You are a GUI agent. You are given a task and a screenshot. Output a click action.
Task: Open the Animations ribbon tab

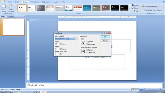click(x=35, y=2)
